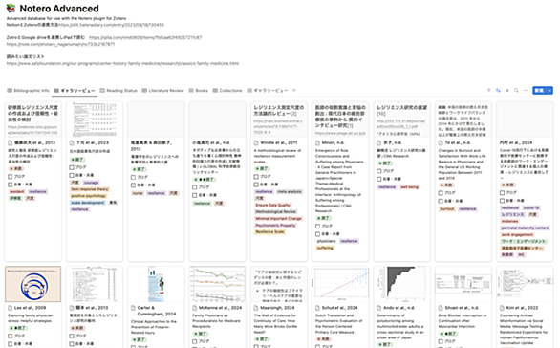Tick the ブログ checkbox on 内村 et al., 2024 card
This screenshot has width=560, height=348.
tap(502, 192)
